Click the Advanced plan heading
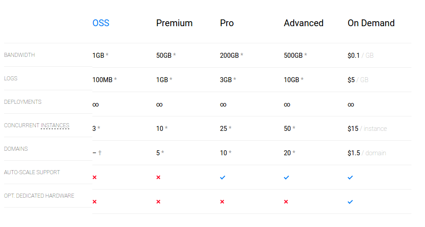Viewport: 425px width, 227px height. coord(304,23)
